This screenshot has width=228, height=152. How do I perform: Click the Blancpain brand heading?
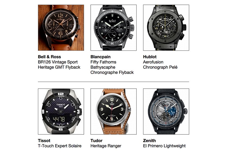click(x=100, y=57)
